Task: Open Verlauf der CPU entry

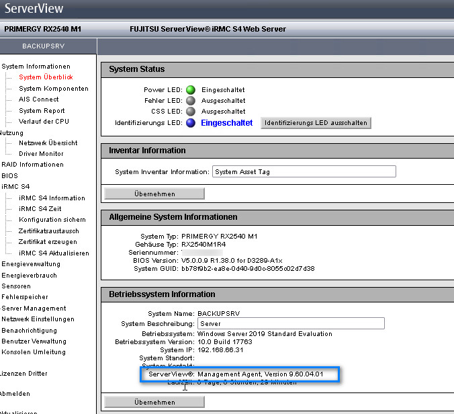Action: [44, 122]
